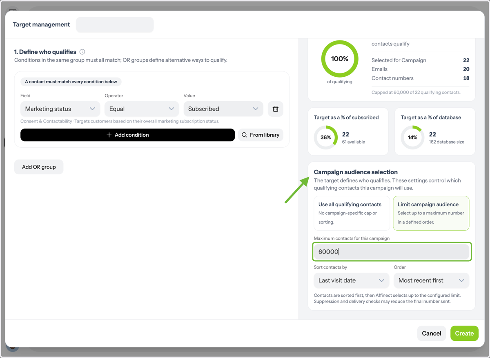Click the 100% of qualifying donut chart
The height and width of the screenshot is (358, 490).
click(340, 59)
